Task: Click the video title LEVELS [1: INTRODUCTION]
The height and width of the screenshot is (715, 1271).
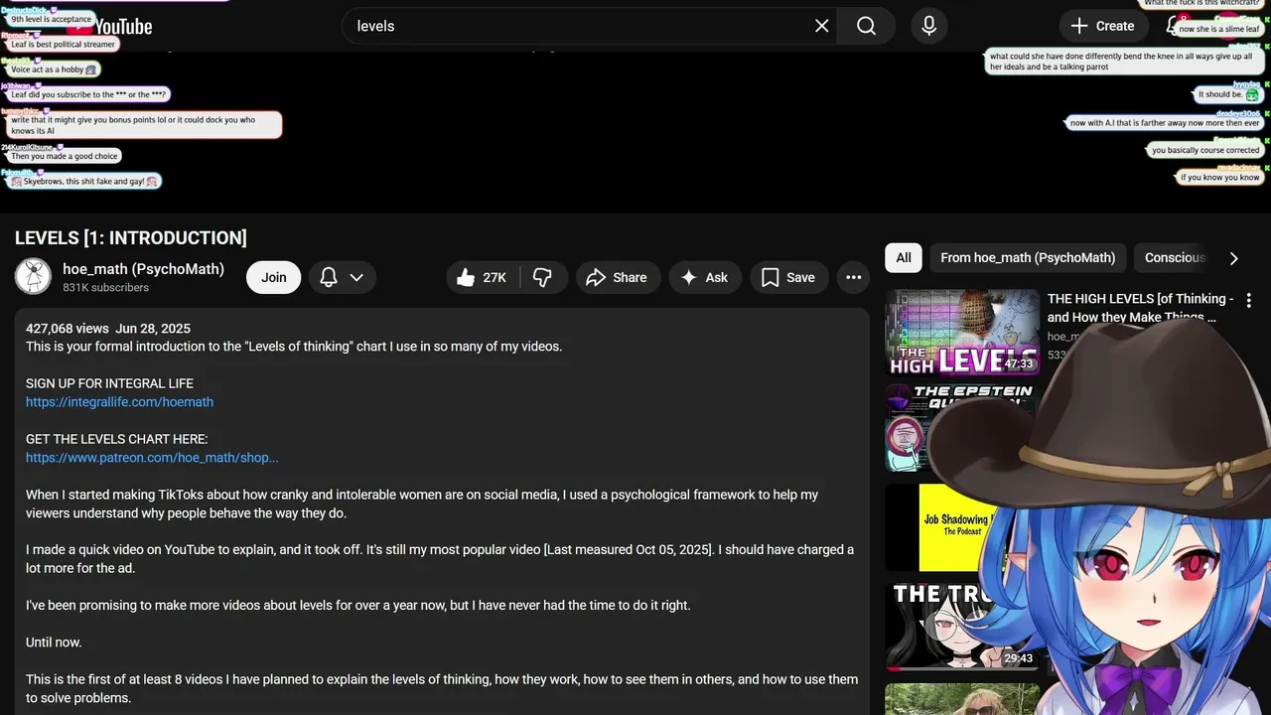Action: (131, 238)
